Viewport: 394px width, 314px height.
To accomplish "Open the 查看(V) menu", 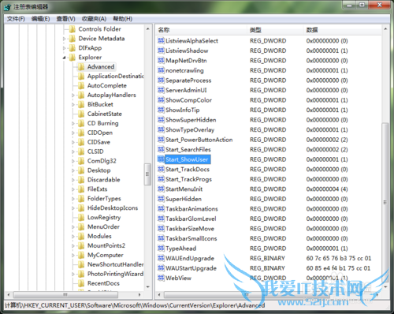I will [x=65, y=19].
